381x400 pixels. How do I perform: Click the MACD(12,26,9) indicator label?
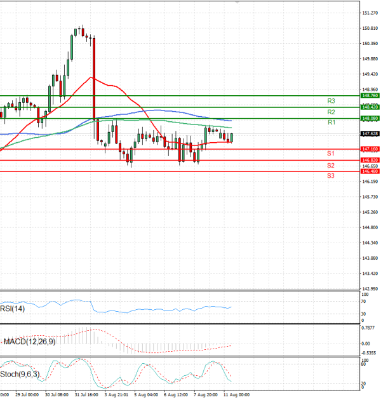pos(29,342)
